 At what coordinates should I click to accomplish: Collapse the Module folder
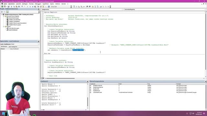[x=4, y=26]
